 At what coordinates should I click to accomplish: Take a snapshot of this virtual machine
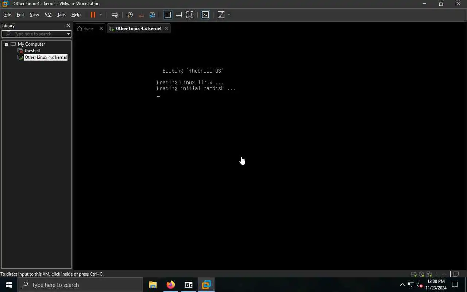click(x=130, y=15)
